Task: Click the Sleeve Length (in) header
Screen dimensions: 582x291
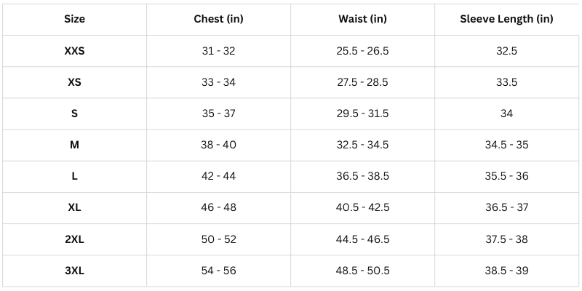Action: coord(506,19)
